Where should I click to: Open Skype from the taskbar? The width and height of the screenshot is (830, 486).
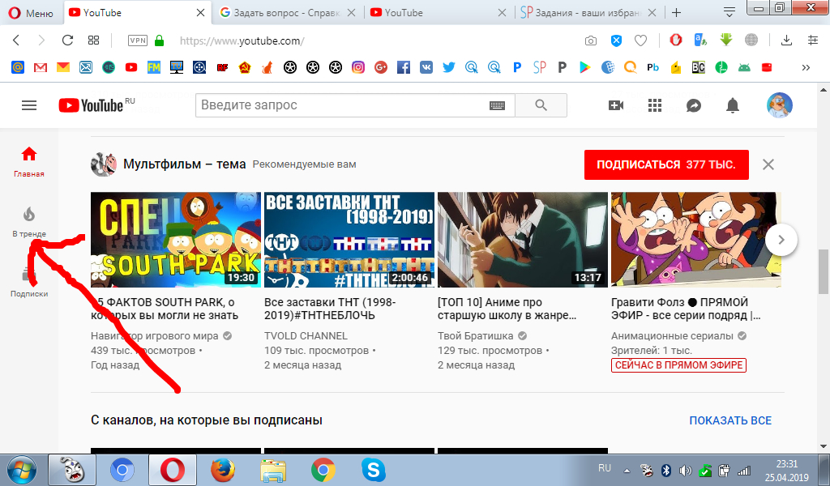(x=373, y=470)
